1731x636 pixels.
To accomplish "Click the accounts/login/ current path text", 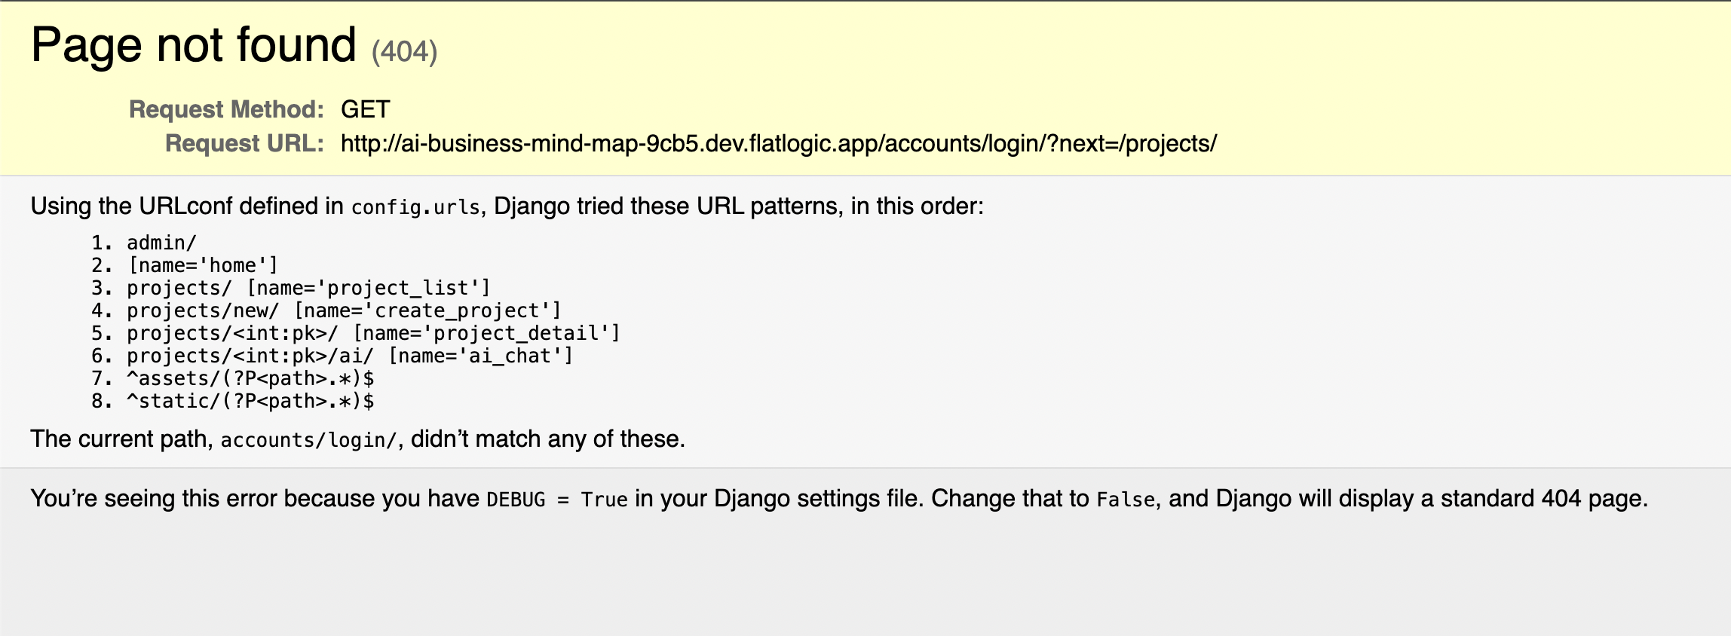I will (x=308, y=440).
